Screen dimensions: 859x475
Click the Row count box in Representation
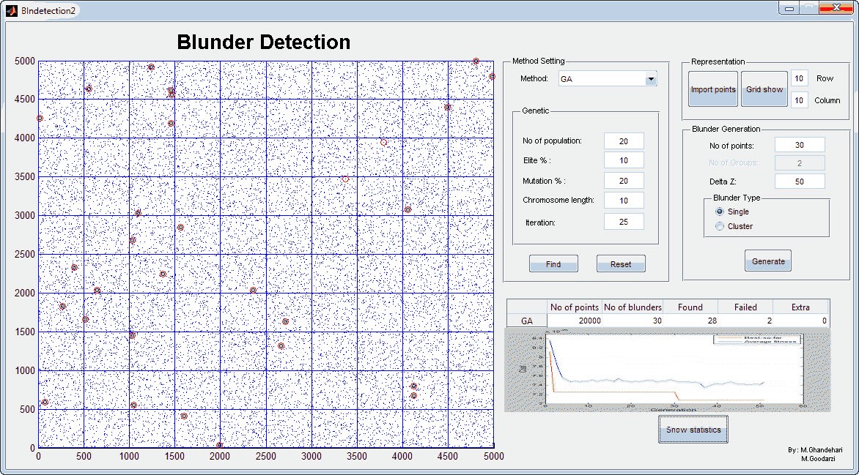tap(799, 78)
